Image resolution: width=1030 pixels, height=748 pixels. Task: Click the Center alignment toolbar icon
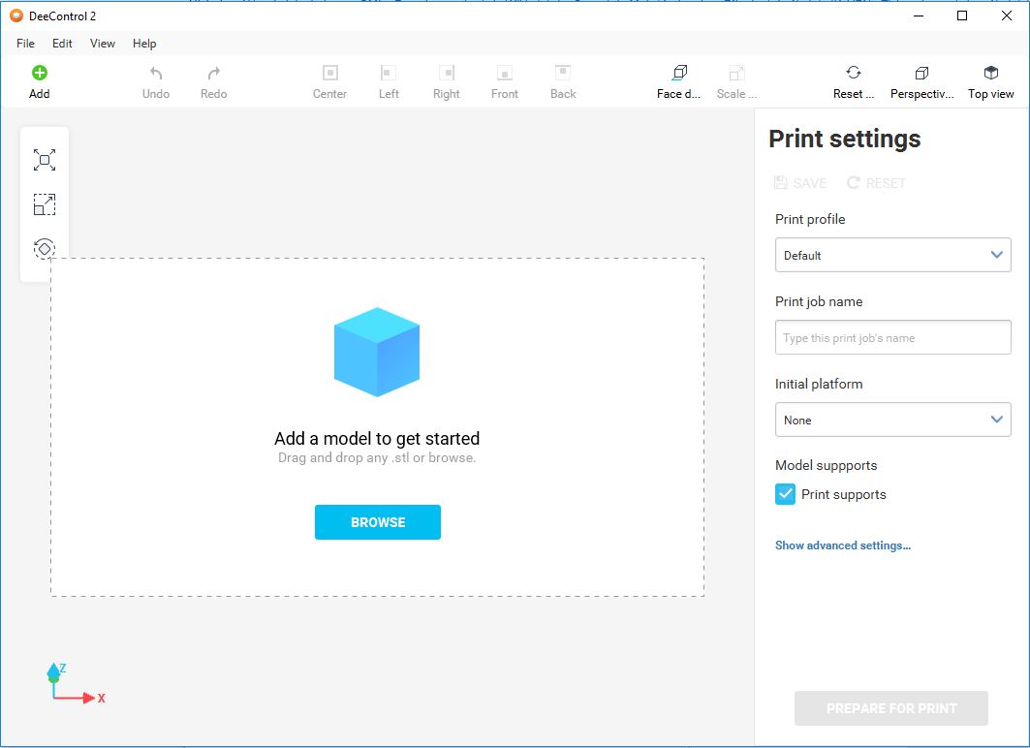(x=329, y=74)
